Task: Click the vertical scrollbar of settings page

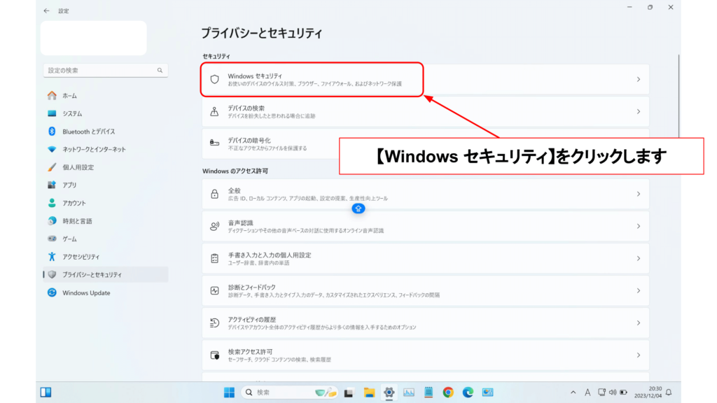Action: point(678,98)
